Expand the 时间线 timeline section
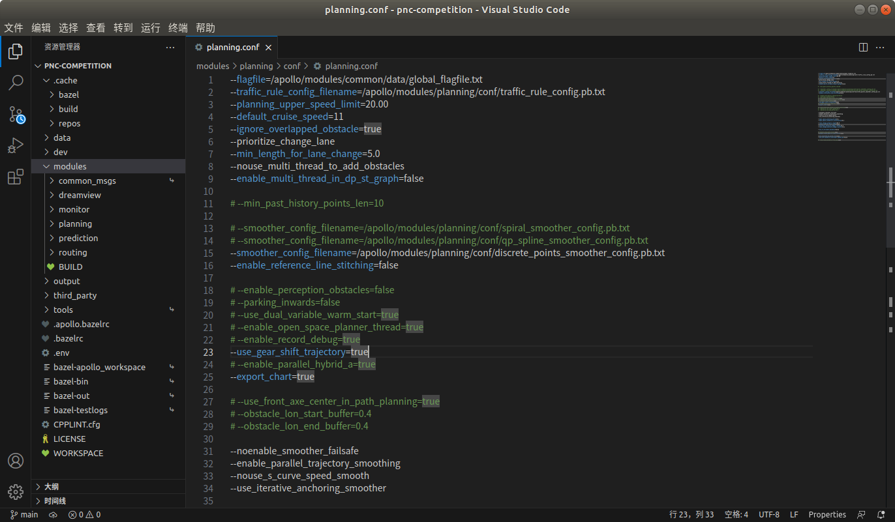The width and height of the screenshot is (895, 522). 55,501
